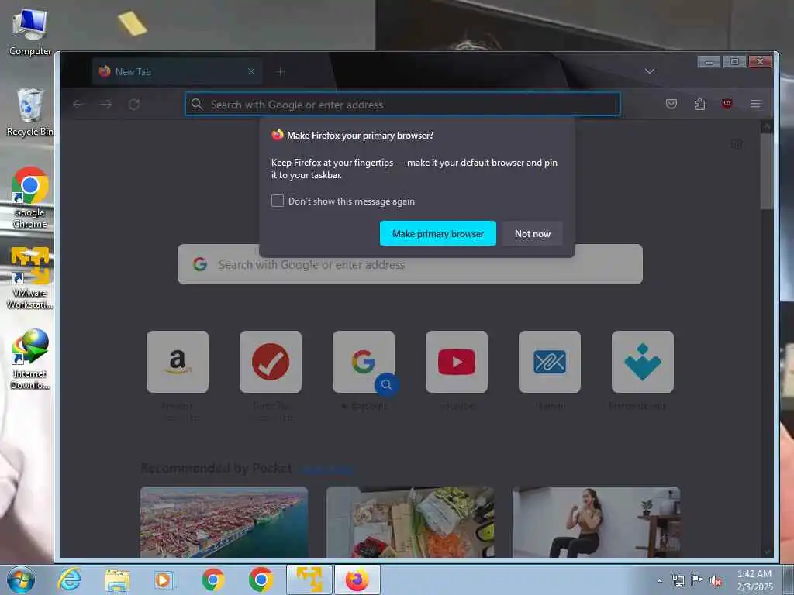The height and width of the screenshot is (595, 794).
Task: Dismiss the prompt with Not now
Action: pos(532,233)
